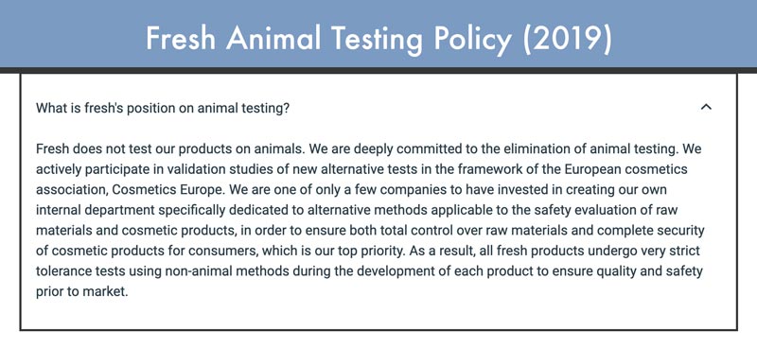Click the "What is fresh's position" question
757x348 pixels.
pos(163,108)
